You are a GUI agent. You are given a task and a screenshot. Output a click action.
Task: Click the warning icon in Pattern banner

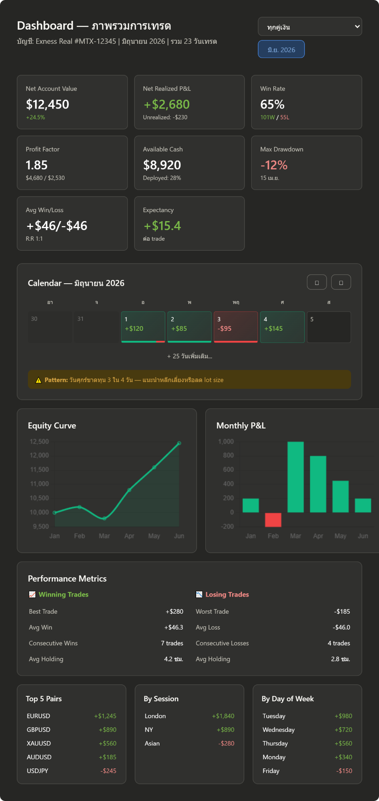tap(38, 380)
